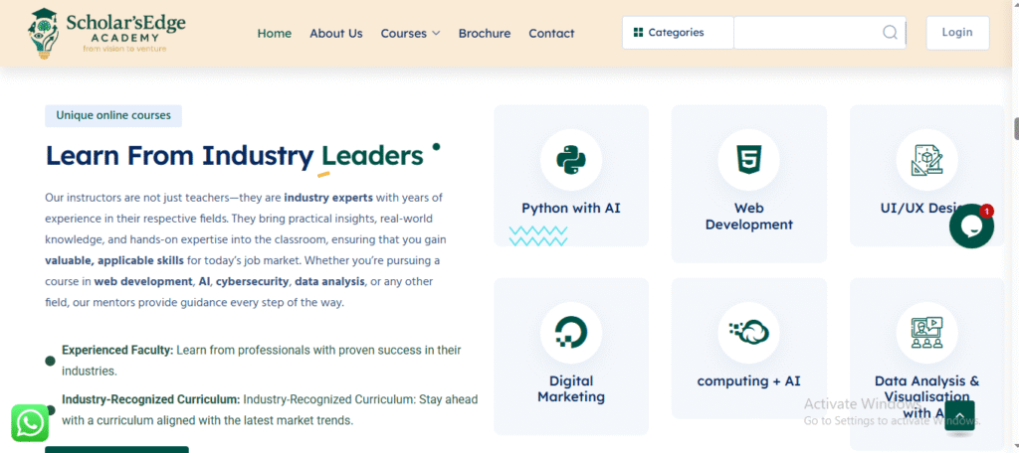The image size is (1019, 453).
Task: Click the page vertical scrollbar thumb
Action: point(1015,129)
